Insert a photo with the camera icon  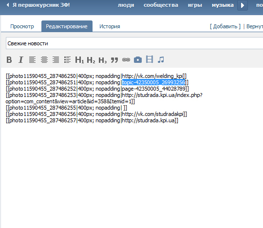pyautogui.click(x=138, y=59)
